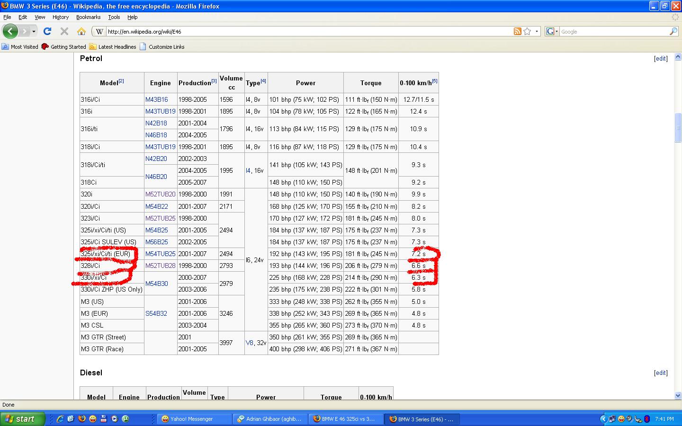Image resolution: width=682 pixels, height=426 pixels.
Task: Open the Windows Start menu
Action: pyautogui.click(x=23, y=419)
